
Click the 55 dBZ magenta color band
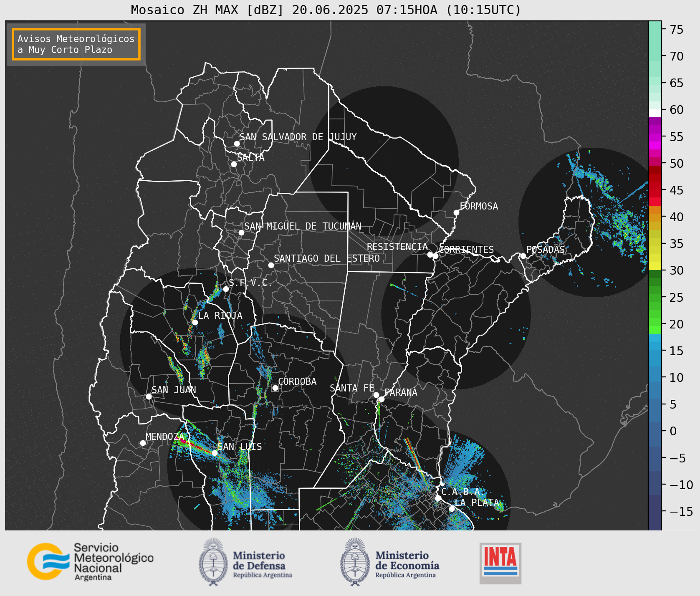click(655, 136)
